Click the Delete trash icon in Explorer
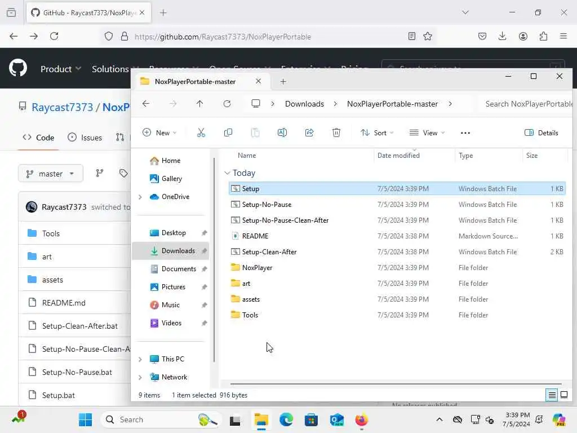 [336, 132]
